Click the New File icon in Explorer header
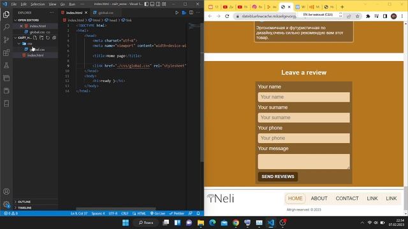The image size is (408, 229). coord(35,38)
